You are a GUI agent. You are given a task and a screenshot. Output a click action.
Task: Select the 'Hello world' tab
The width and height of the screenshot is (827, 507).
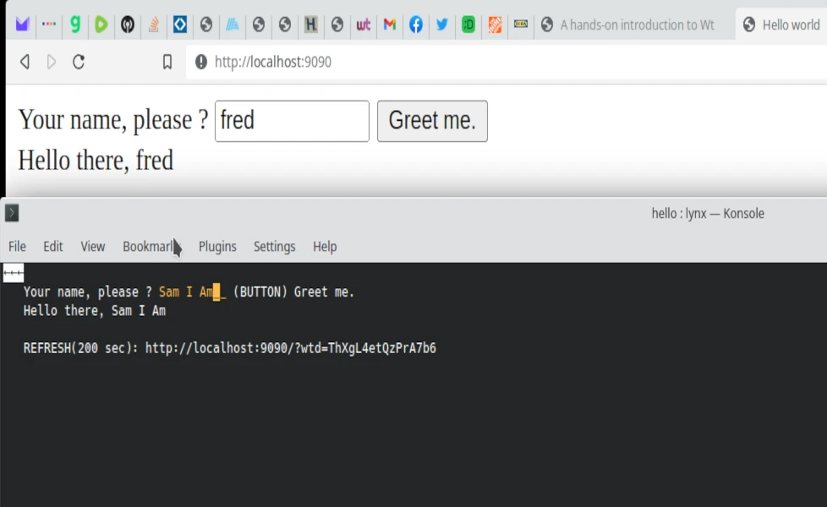click(781, 25)
